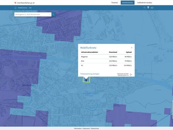Click the share icon in Mobilfunknetz popup

click(131, 75)
